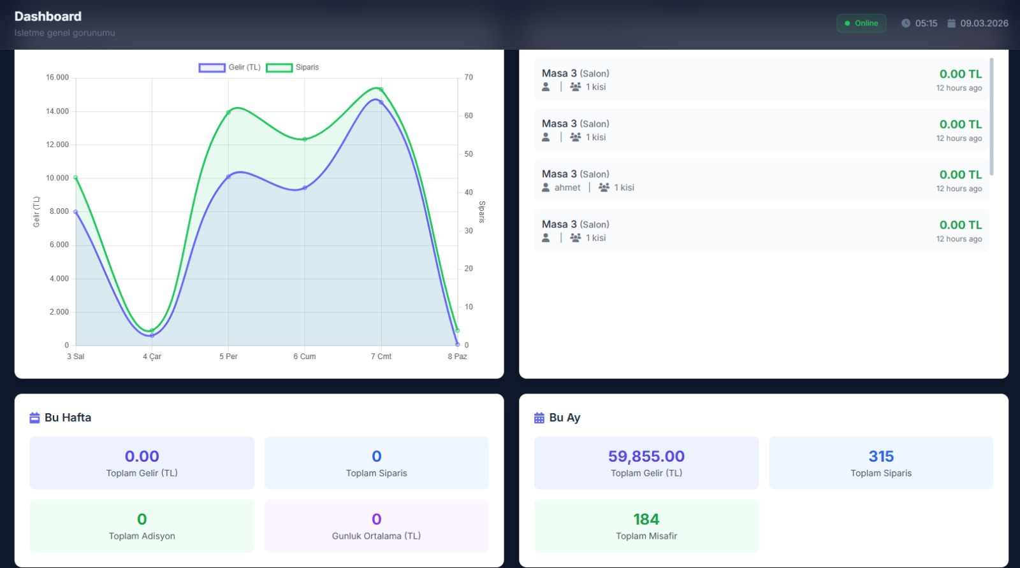Click the 184 Toplam Misafir value
Viewport: 1020px width, 568px height.
pos(646,520)
